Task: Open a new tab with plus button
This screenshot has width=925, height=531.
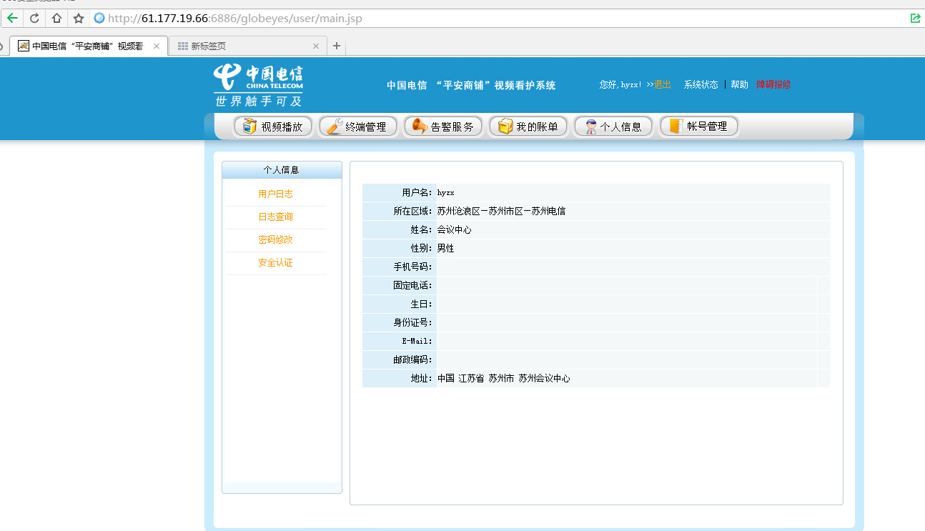Action: [x=337, y=46]
